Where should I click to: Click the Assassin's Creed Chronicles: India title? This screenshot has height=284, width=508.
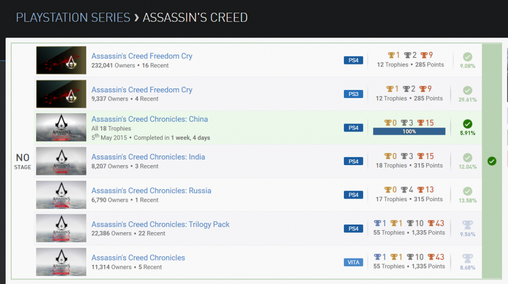point(148,156)
